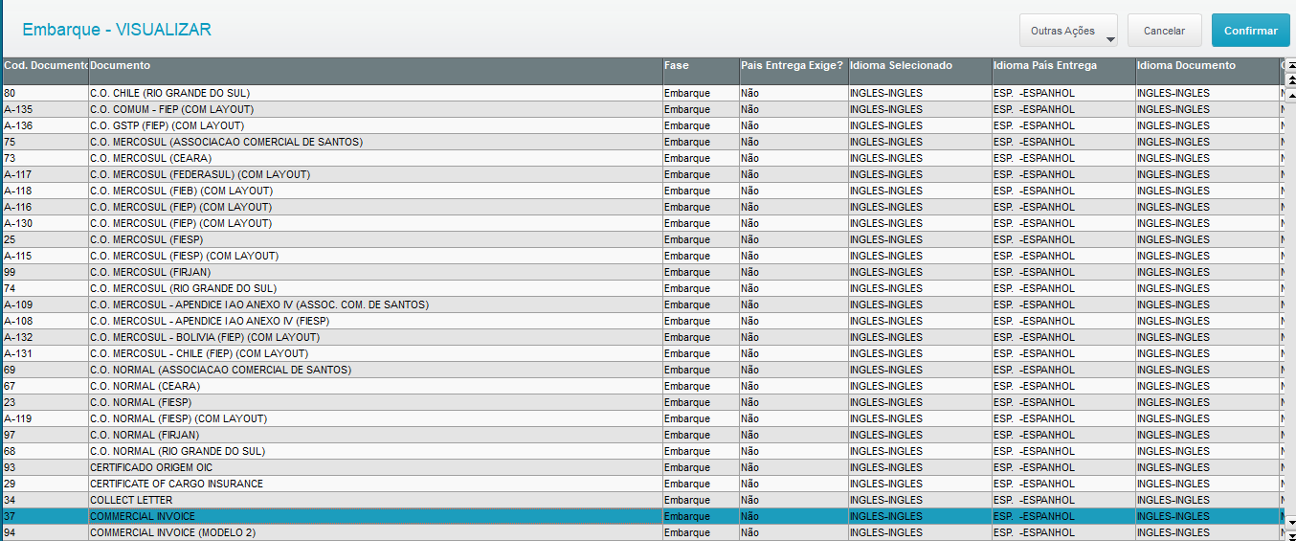The width and height of the screenshot is (1296, 541).
Task: Select C.O. NORMAL (RIO GRANDE DO SUL)
Action: [x=641, y=451]
